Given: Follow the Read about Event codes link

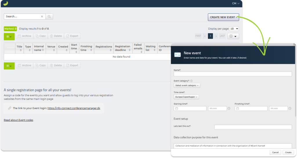Looking at the screenshot, I should coord(18,120).
